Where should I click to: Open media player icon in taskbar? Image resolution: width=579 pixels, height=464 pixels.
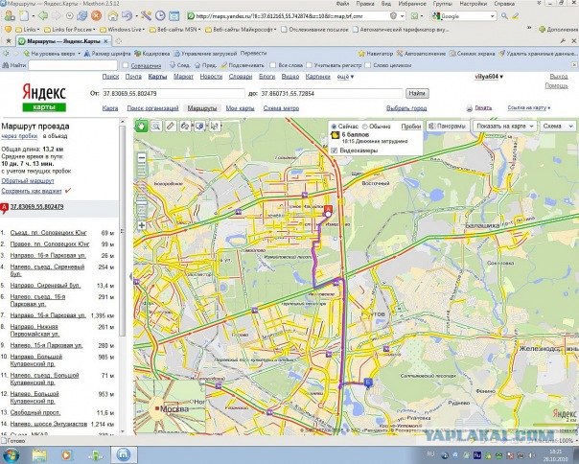tap(66, 455)
